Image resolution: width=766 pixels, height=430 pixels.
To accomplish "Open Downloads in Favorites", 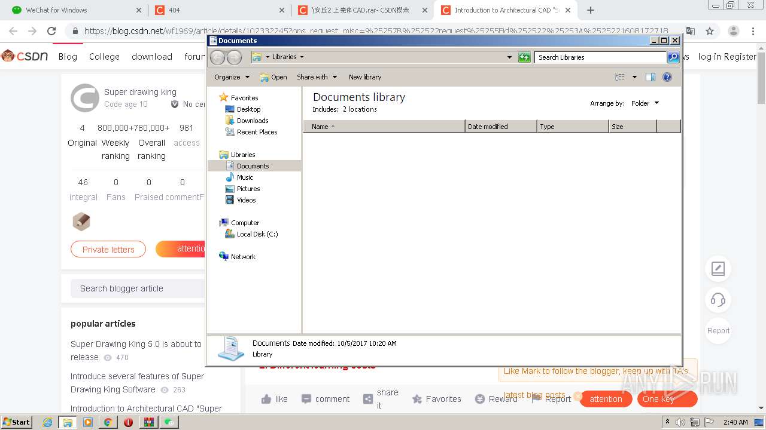I will [252, 121].
